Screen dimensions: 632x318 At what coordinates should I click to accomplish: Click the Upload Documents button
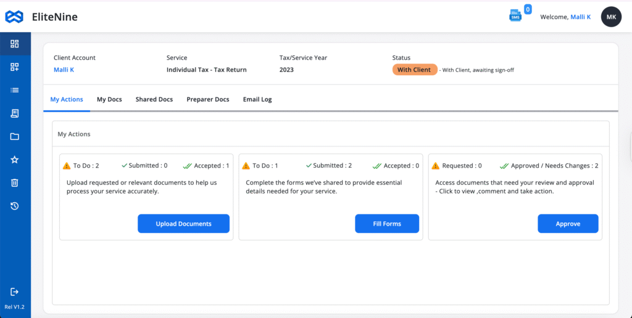point(183,224)
